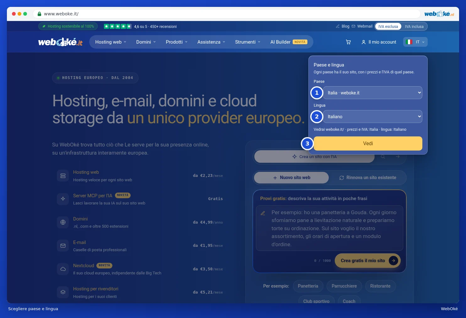The width and height of the screenshot is (466, 318).
Task: Click the Italian flag icon
Action: coord(409,42)
